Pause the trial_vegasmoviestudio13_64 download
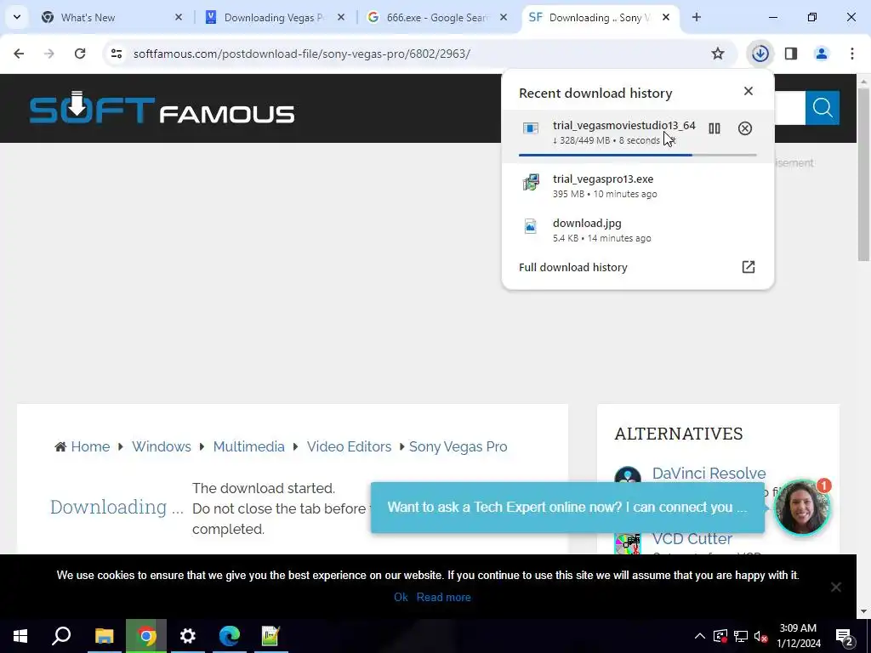The width and height of the screenshot is (871, 653). [714, 129]
